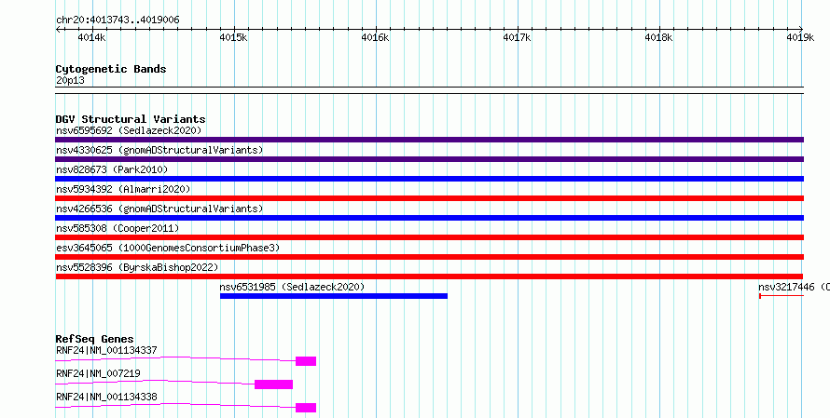Open variant label esv3645065 (1000GenomesConsortiumPhase3)
The image size is (830, 418).
tap(168, 248)
